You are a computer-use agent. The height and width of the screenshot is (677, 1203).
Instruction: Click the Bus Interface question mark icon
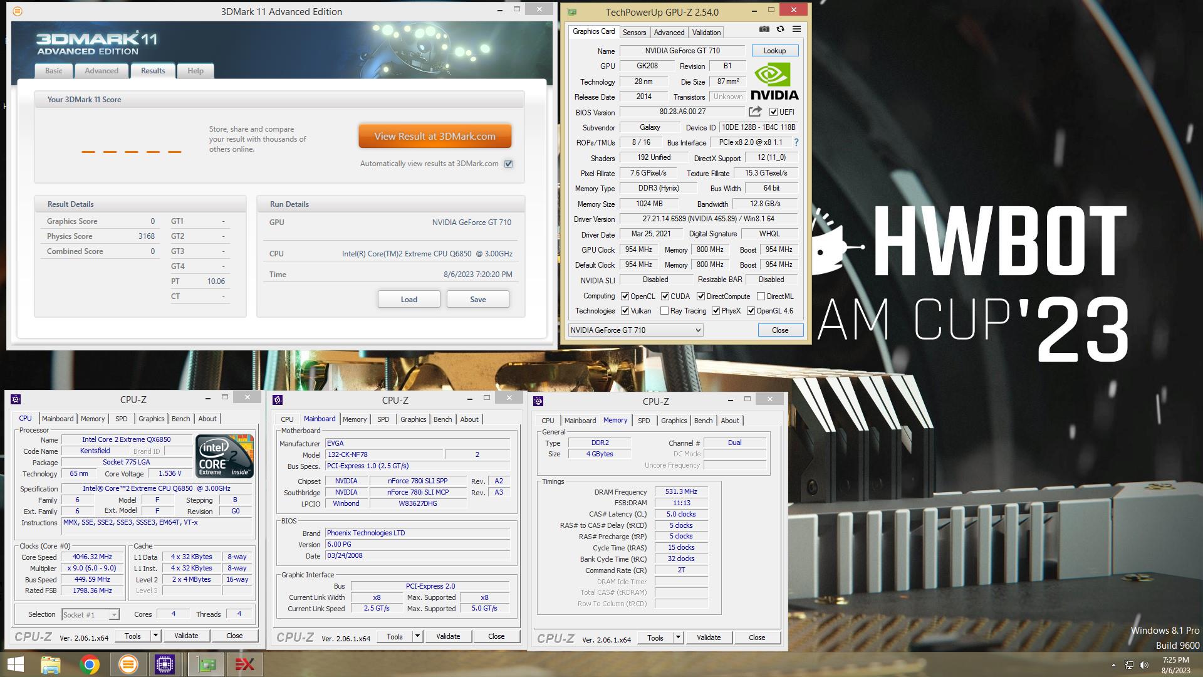pyautogui.click(x=796, y=142)
